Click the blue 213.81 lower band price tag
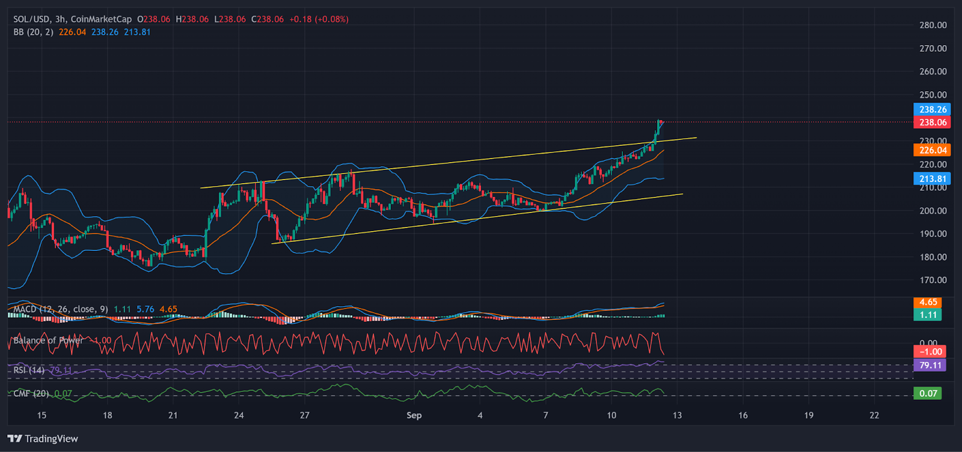The image size is (962, 452). (x=932, y=178)
